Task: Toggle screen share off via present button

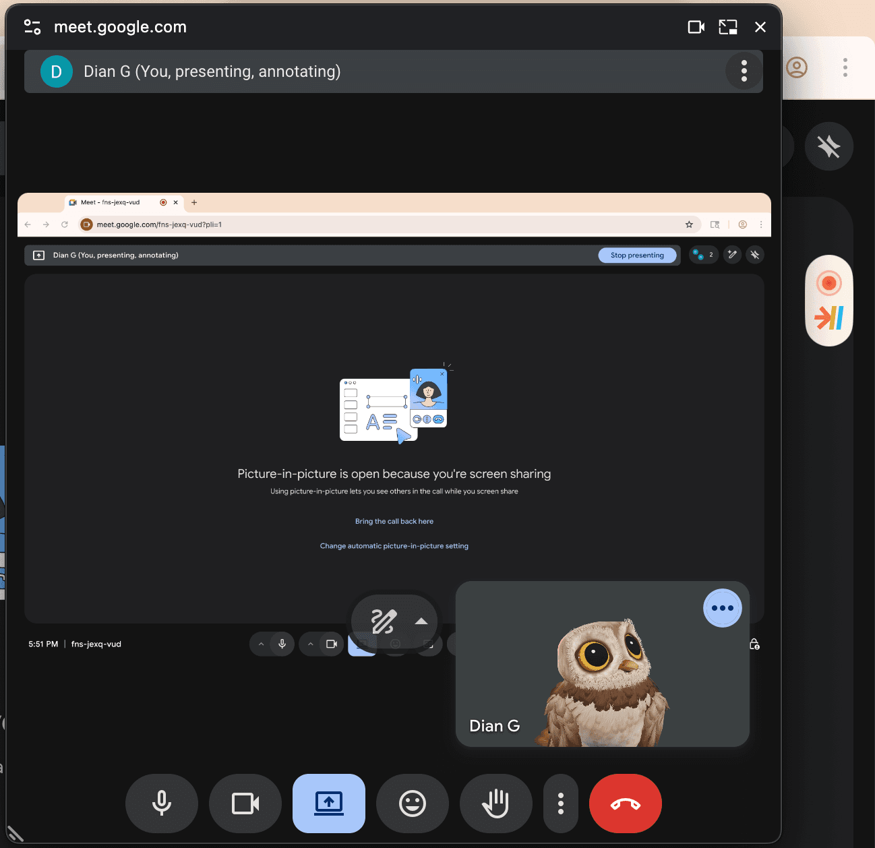Action: (x=329, y=804)
